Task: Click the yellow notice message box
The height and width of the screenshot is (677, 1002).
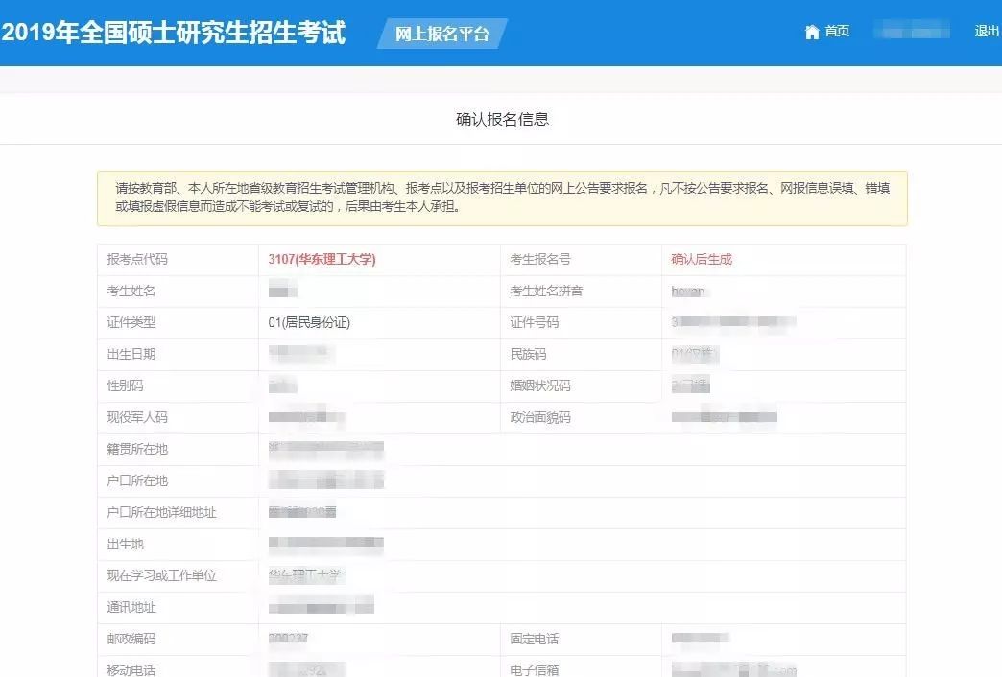Action: pyautogui.click(x=502, y=198)
